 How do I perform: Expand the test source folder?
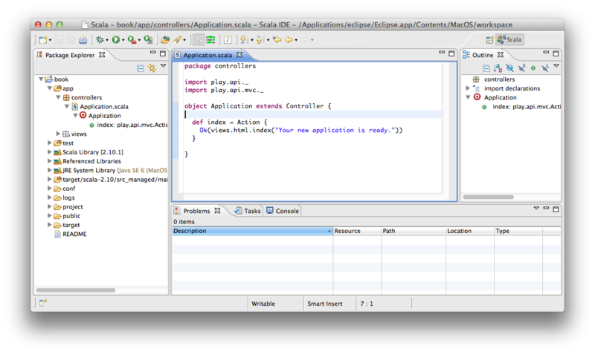[x=50, y=142]
